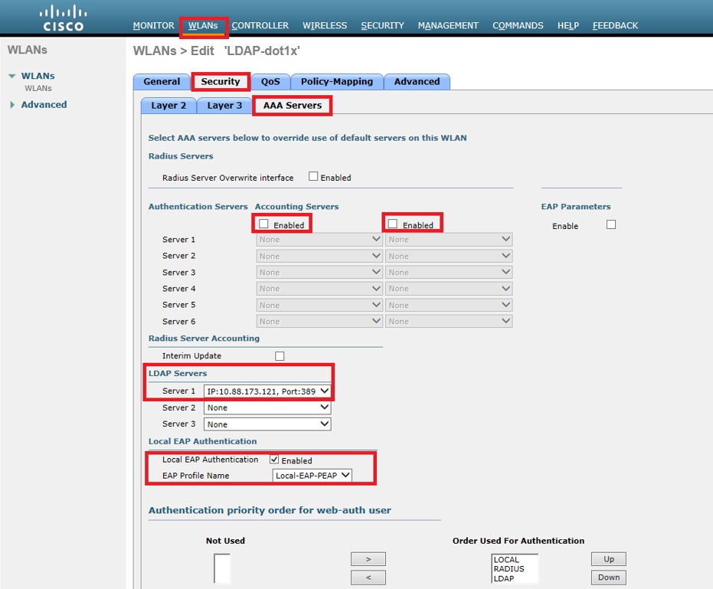Open the WIRELESS menu
This screenshot has width=713, height=589.
pyautogui.click(x=325, y=25)
